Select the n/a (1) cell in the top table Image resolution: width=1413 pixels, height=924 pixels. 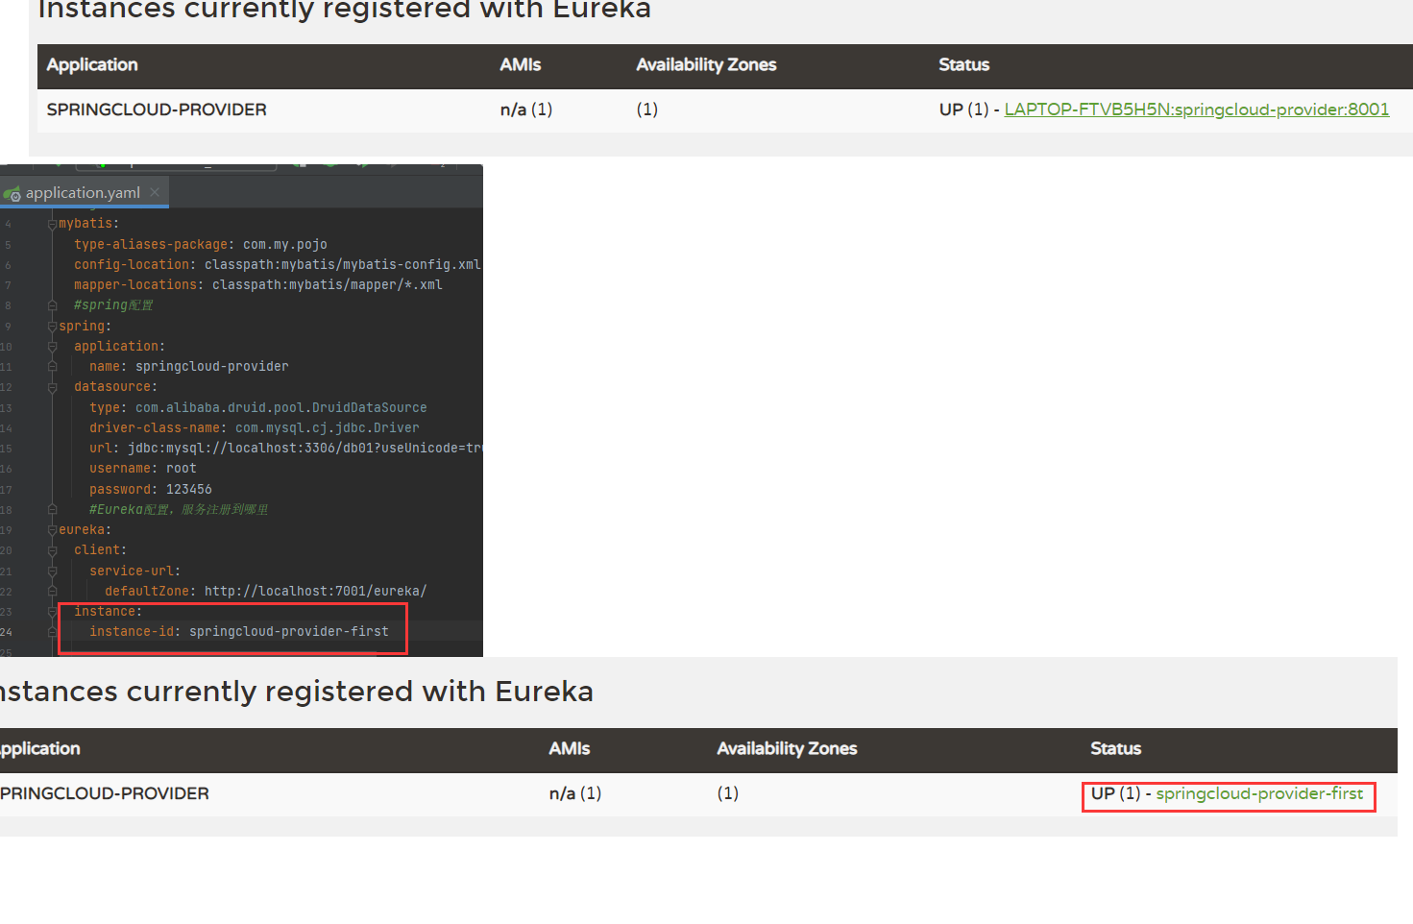pos(525,109)
